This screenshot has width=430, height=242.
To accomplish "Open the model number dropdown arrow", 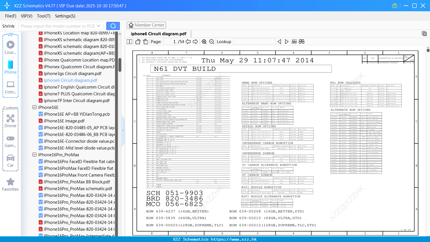I will click(99, 26).
